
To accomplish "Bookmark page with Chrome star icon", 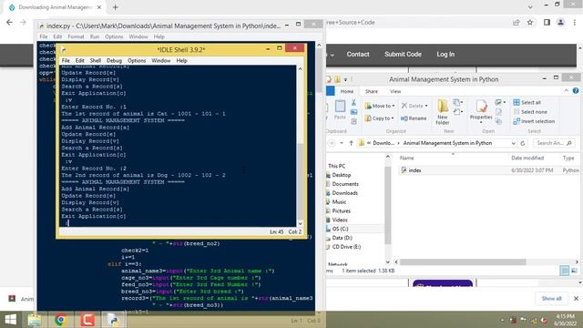I will tap(530, 23).
